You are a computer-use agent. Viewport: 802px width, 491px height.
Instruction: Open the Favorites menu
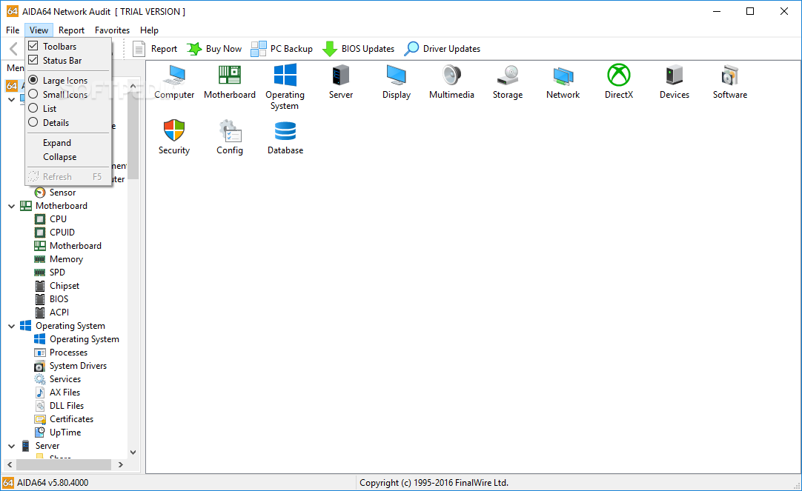click(112, 30)
